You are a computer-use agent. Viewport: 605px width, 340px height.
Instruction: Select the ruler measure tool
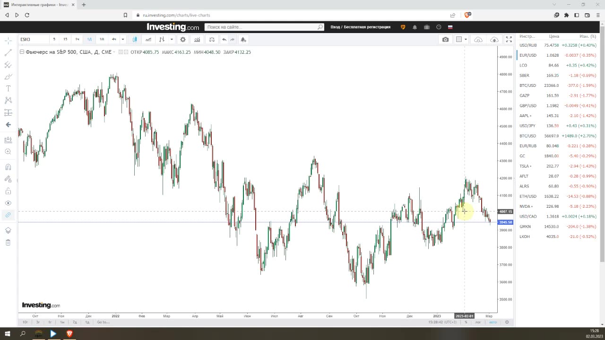click(8, 140)
